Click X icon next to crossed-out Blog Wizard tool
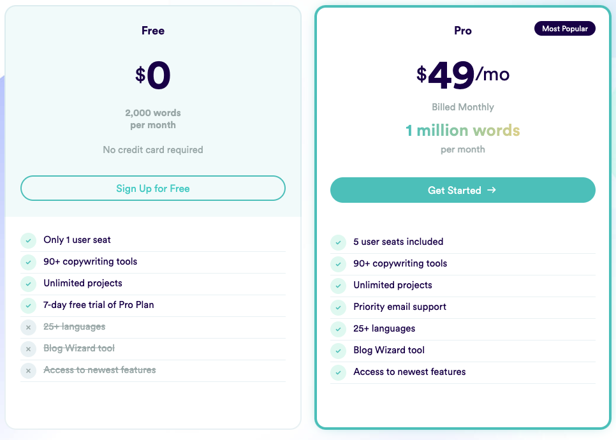 pyautogui.click(x=28, y=349)
